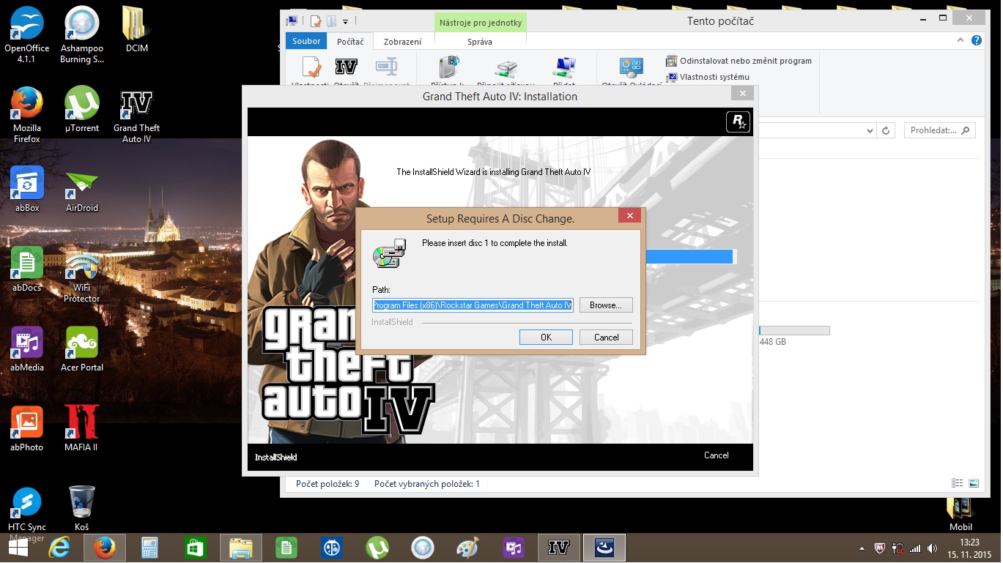The height and width of the screenshot is (563, 1003).
Task: Switch Explorer to details view layout
Action: click(957, 483)
